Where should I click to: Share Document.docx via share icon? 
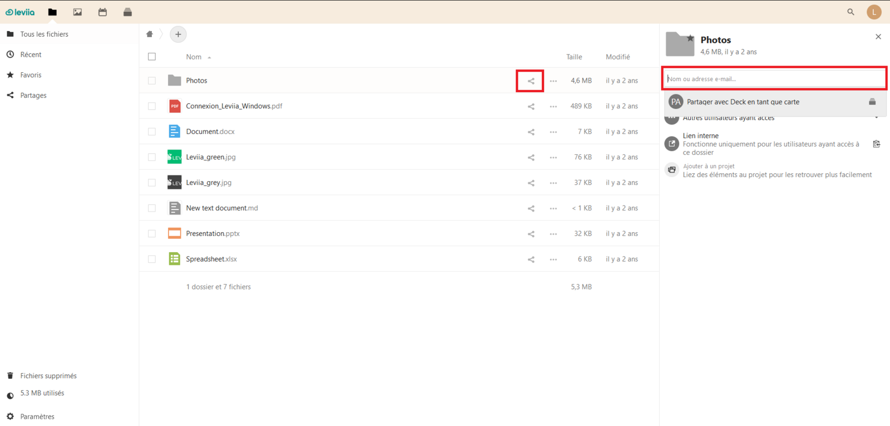[531, 132]
